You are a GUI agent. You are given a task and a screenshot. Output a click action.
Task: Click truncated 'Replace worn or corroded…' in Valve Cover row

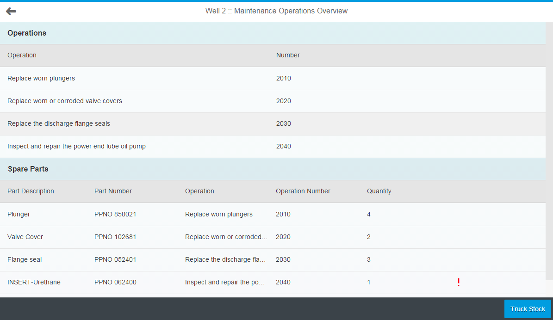[226, 237]
